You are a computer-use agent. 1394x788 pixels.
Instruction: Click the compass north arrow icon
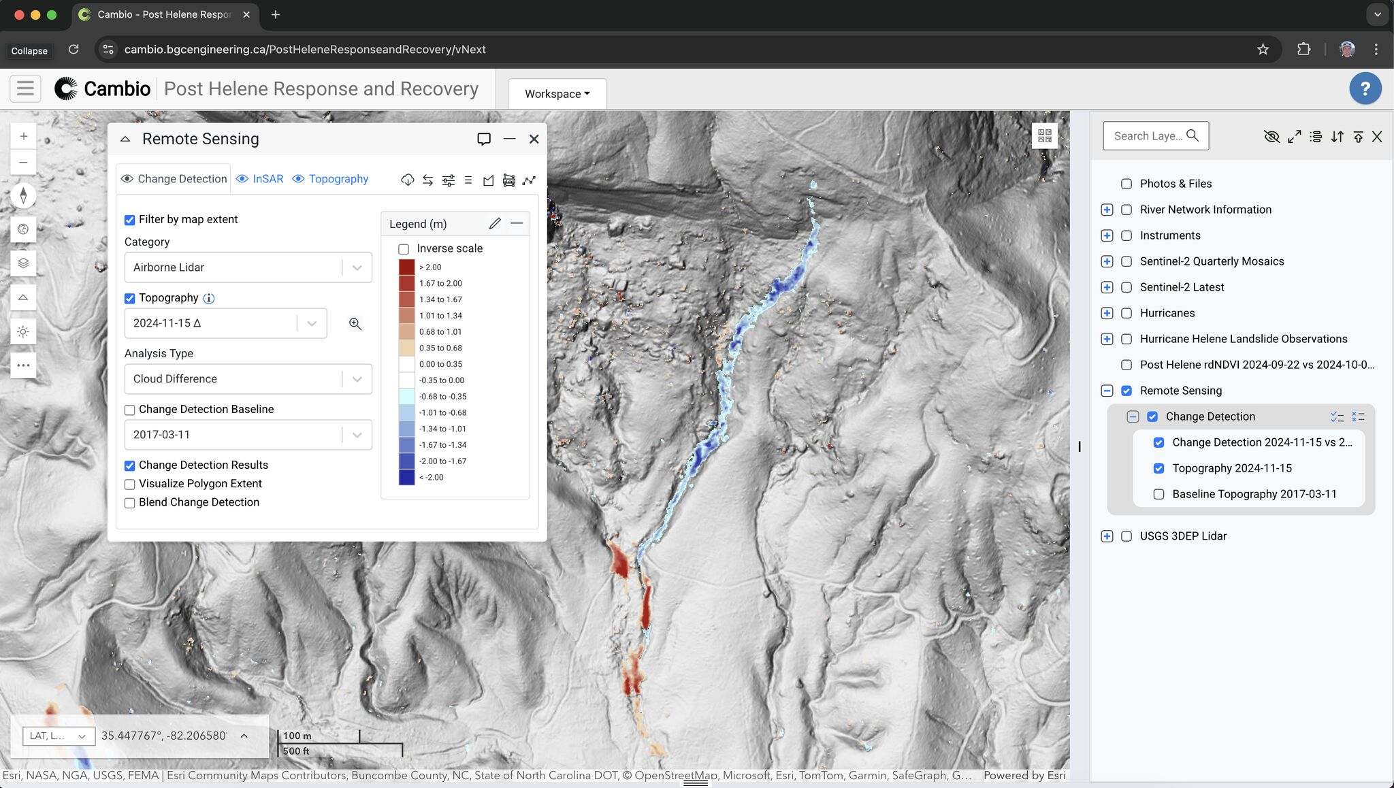[23, 196]
